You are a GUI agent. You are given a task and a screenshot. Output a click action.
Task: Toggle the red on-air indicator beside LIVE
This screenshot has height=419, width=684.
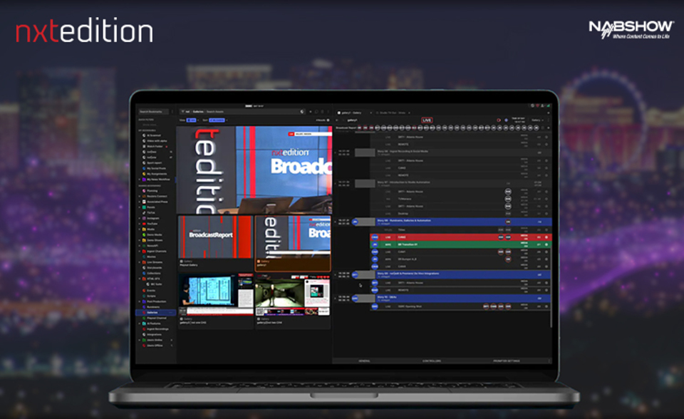point(499,119)
